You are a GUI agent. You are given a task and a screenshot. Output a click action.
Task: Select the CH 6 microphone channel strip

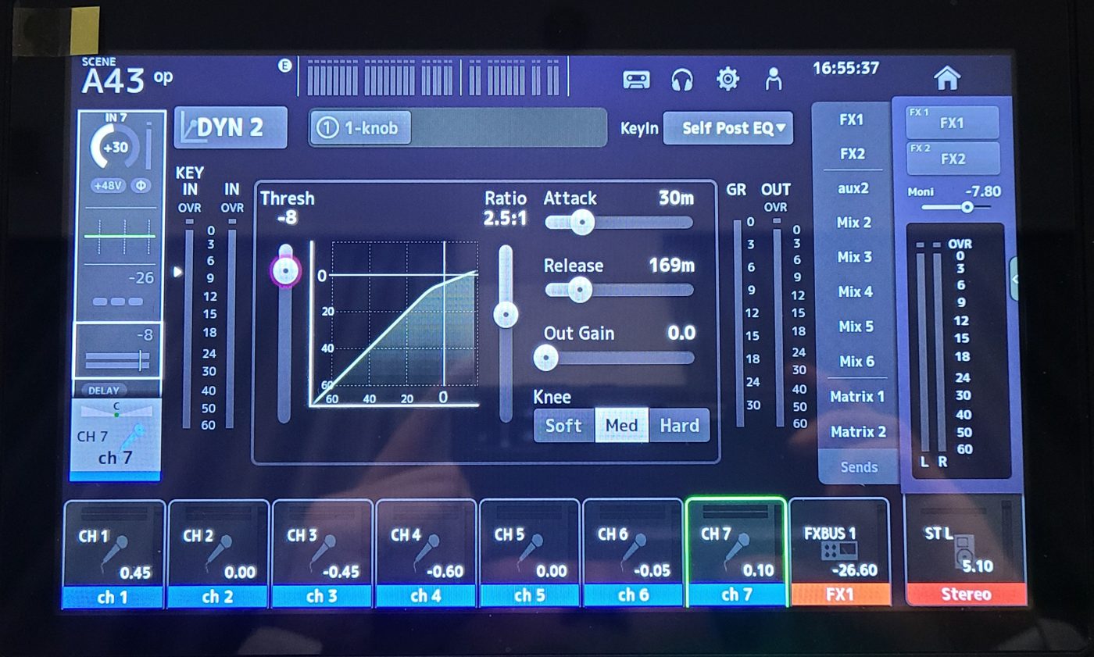click(x=633, y=554)
